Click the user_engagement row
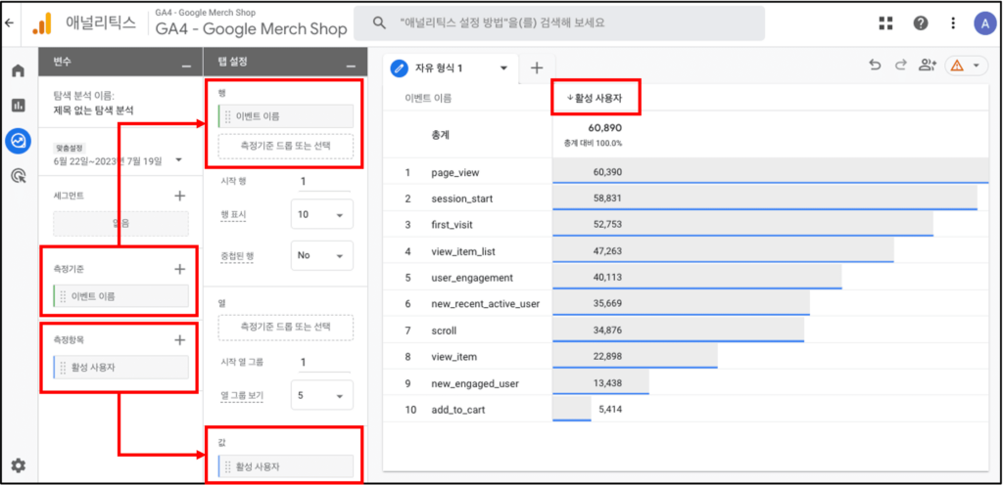 click(x=686, y=278)
